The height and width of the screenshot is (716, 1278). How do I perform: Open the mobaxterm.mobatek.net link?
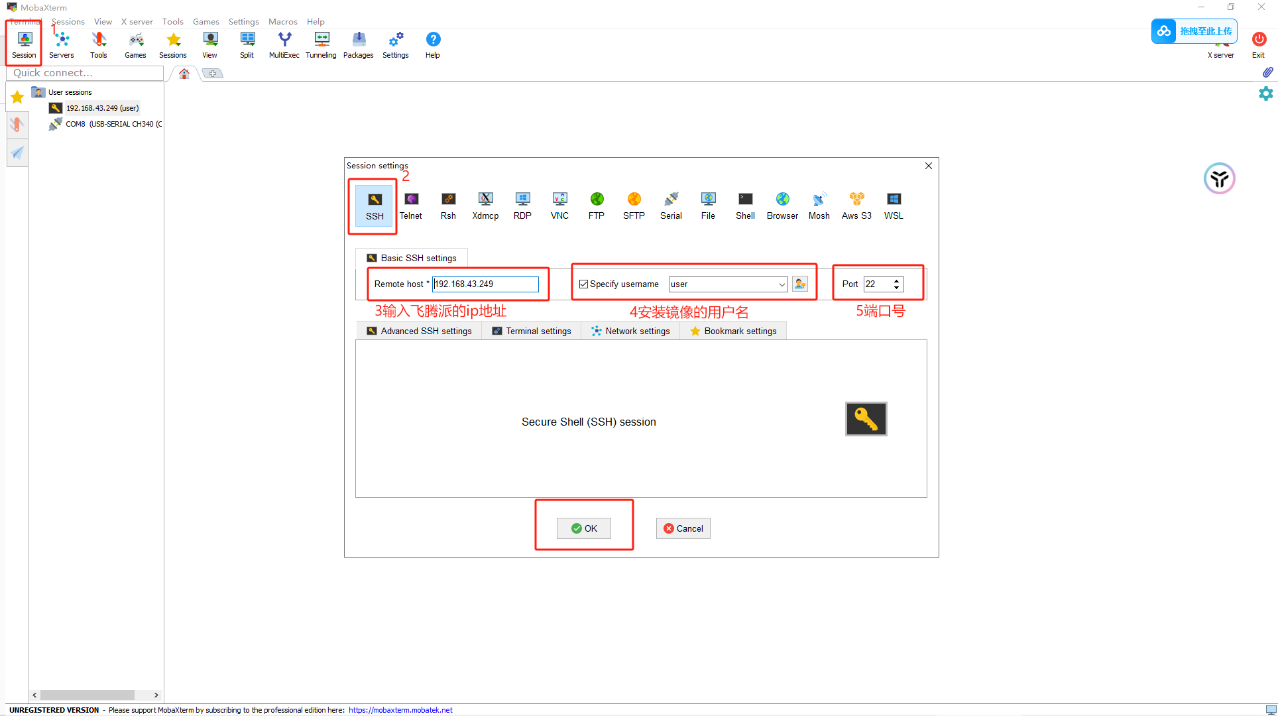point(400,710)
